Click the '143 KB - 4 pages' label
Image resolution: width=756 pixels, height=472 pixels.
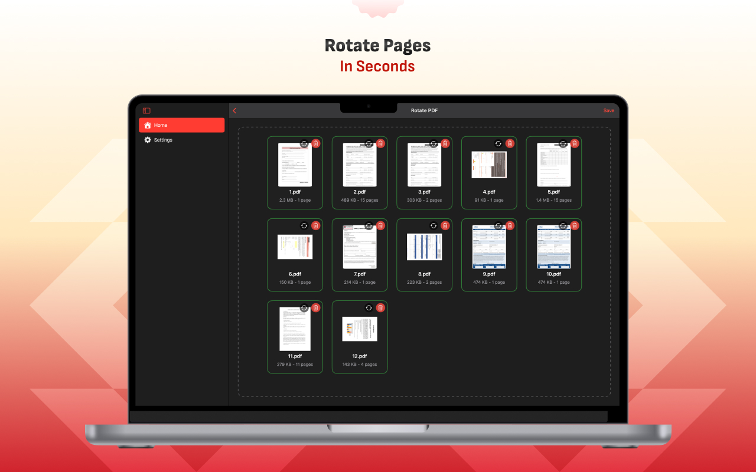(360, 365)
